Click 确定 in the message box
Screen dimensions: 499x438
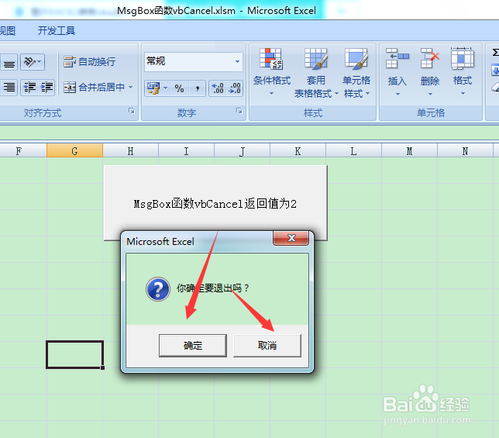pyautogui.click(x=193, y=346)
